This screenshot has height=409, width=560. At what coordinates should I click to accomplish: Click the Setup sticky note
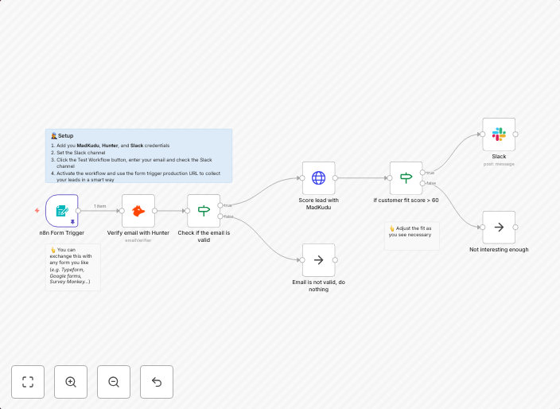[138, 156]
